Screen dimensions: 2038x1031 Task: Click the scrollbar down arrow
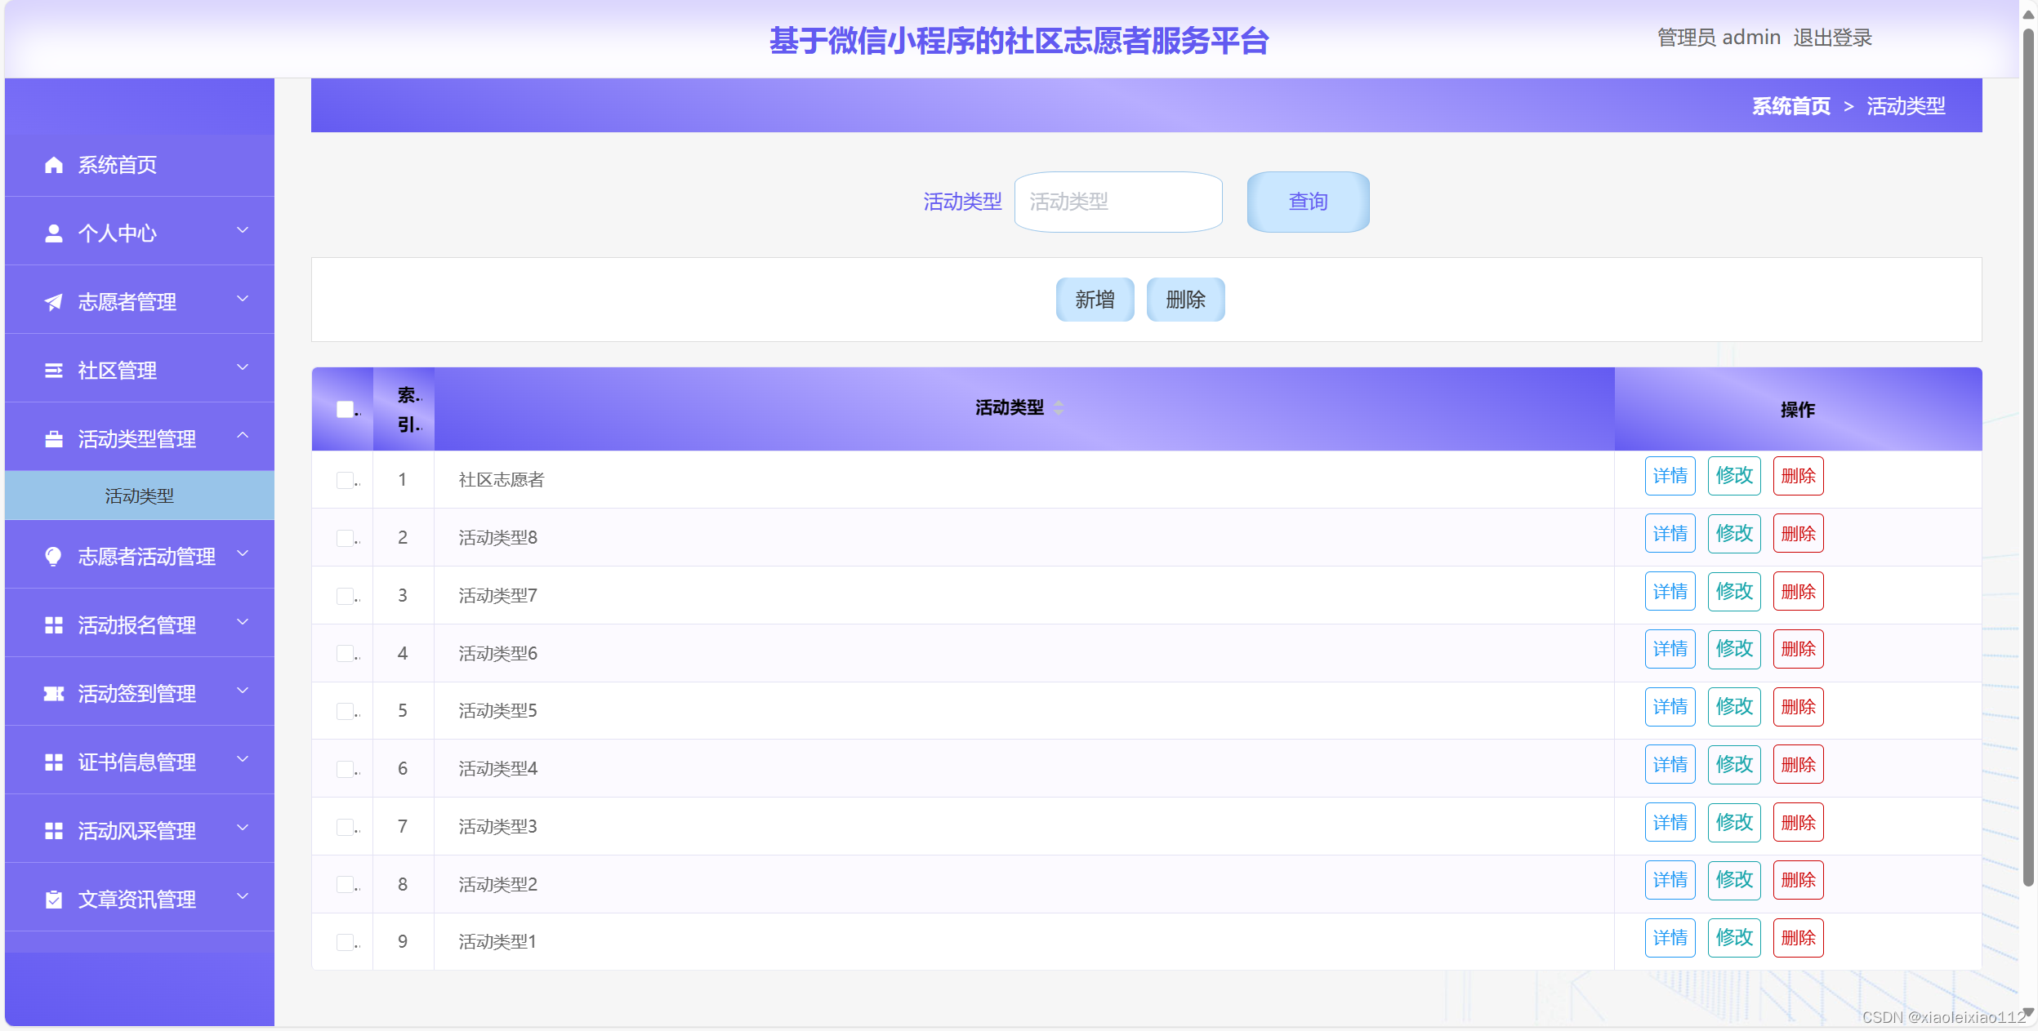tap(2028, 1012)
